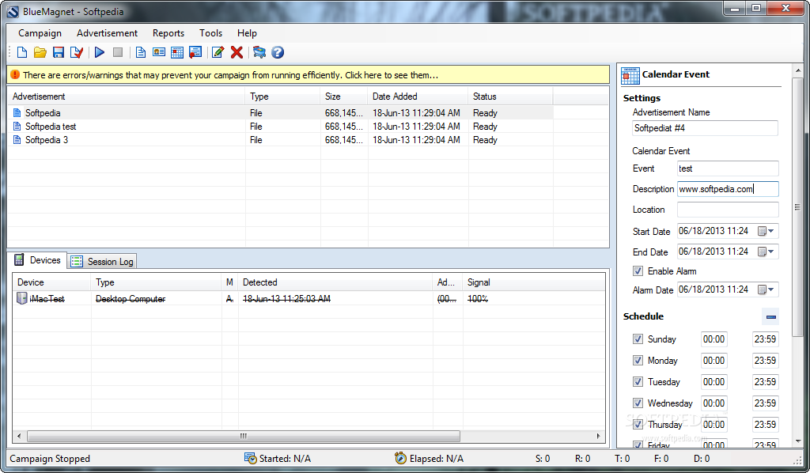Open the Reports menu
Image resolution: width=810 pixels, height=473 pixels.
pos(168,33)
